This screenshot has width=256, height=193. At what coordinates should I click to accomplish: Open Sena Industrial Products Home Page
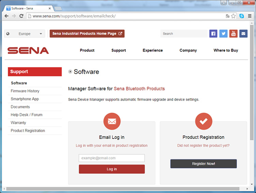coord(87,34)
